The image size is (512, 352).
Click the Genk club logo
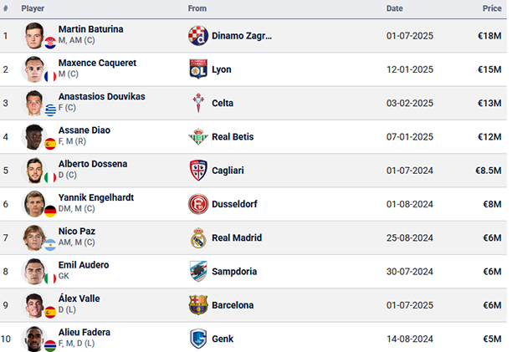tap(198, 339)
